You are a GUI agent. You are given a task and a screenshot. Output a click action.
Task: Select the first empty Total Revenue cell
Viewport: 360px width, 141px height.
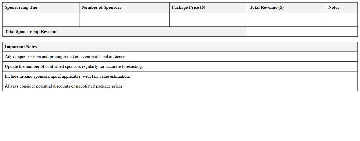pos(286,15)
